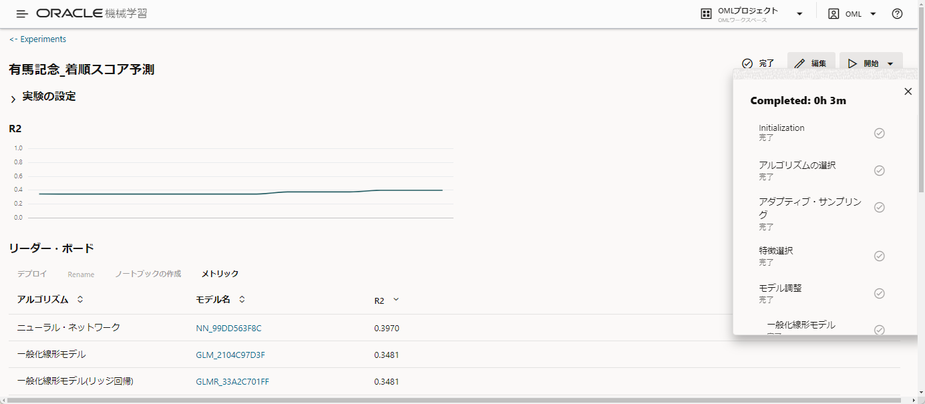
Task: Open the help question mark icon
Action: tap(897, 14)
